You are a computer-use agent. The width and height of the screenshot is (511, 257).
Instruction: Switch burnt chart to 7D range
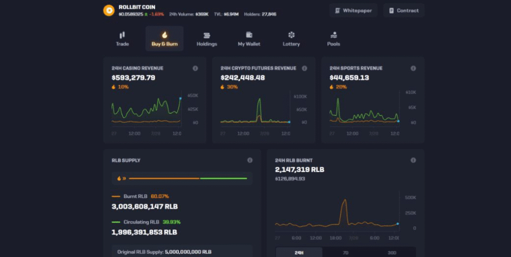pyautogui.click(x=345, y=253)
